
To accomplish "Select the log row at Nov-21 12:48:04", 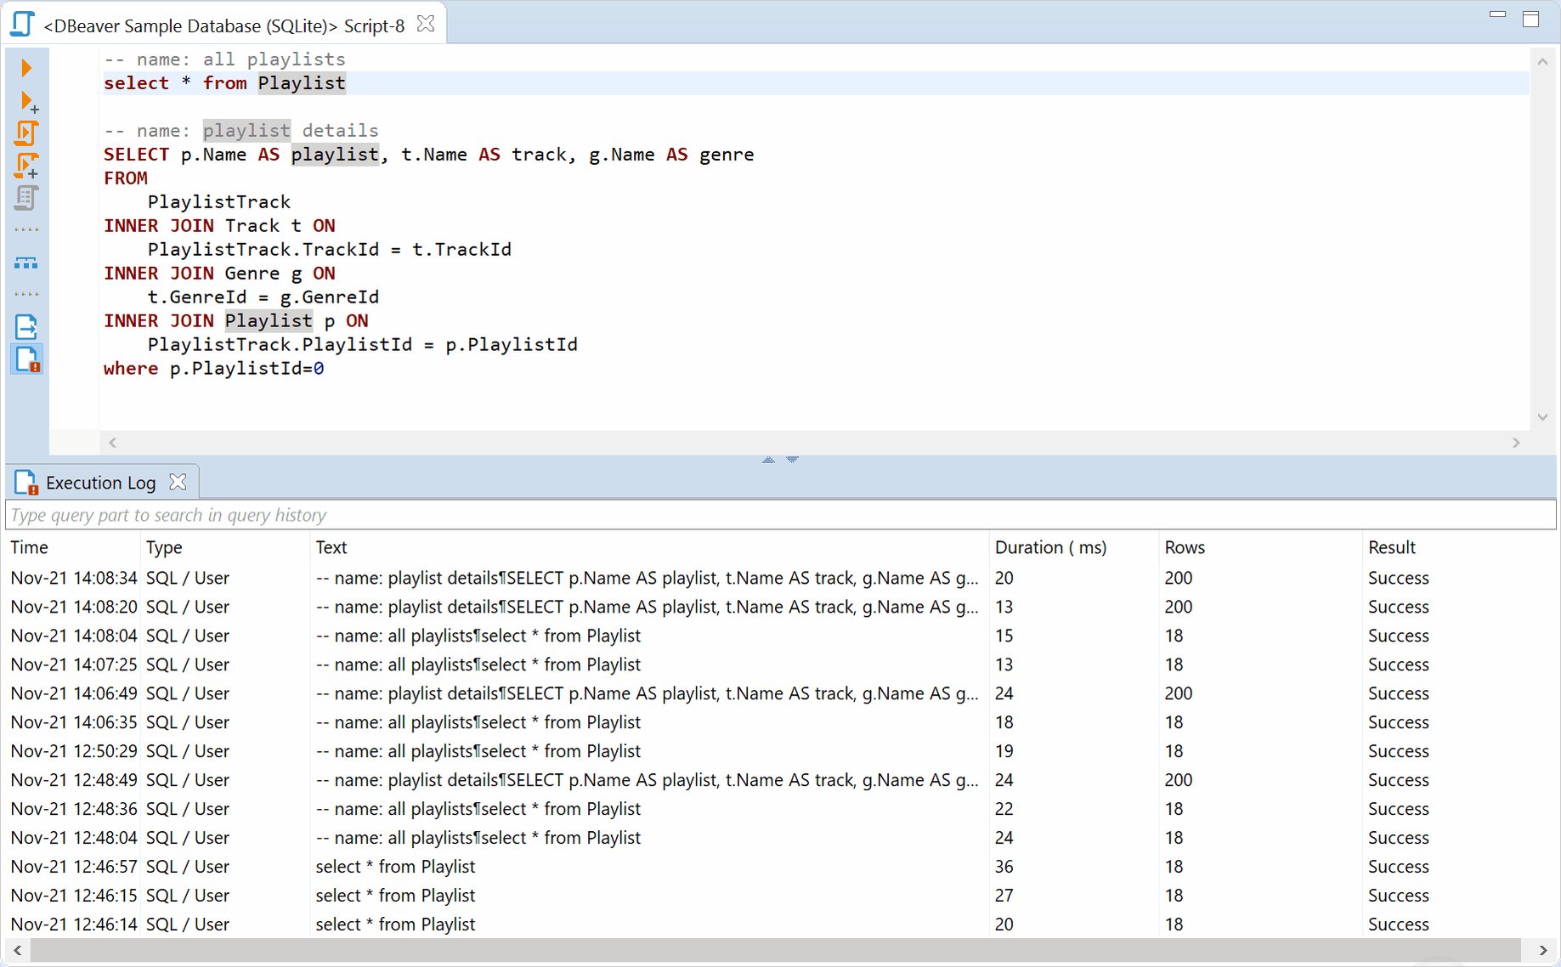I will click(x=780, y=838).
